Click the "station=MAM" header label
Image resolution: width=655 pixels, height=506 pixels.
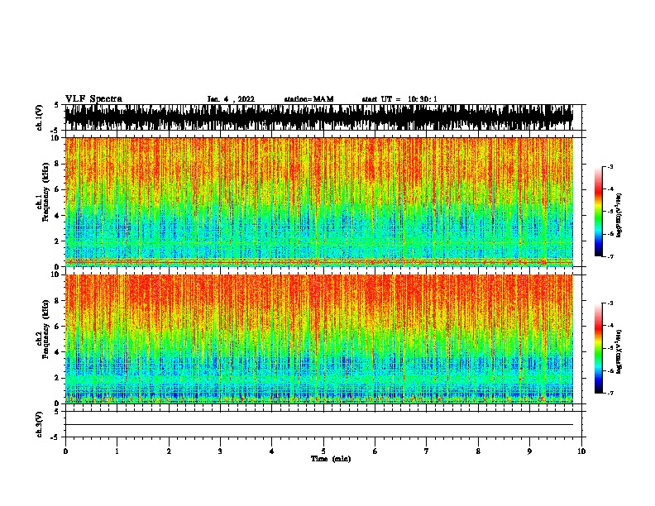308,99
